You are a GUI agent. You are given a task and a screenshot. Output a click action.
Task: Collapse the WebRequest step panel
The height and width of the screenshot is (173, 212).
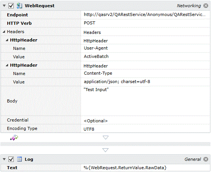[4, 6]
